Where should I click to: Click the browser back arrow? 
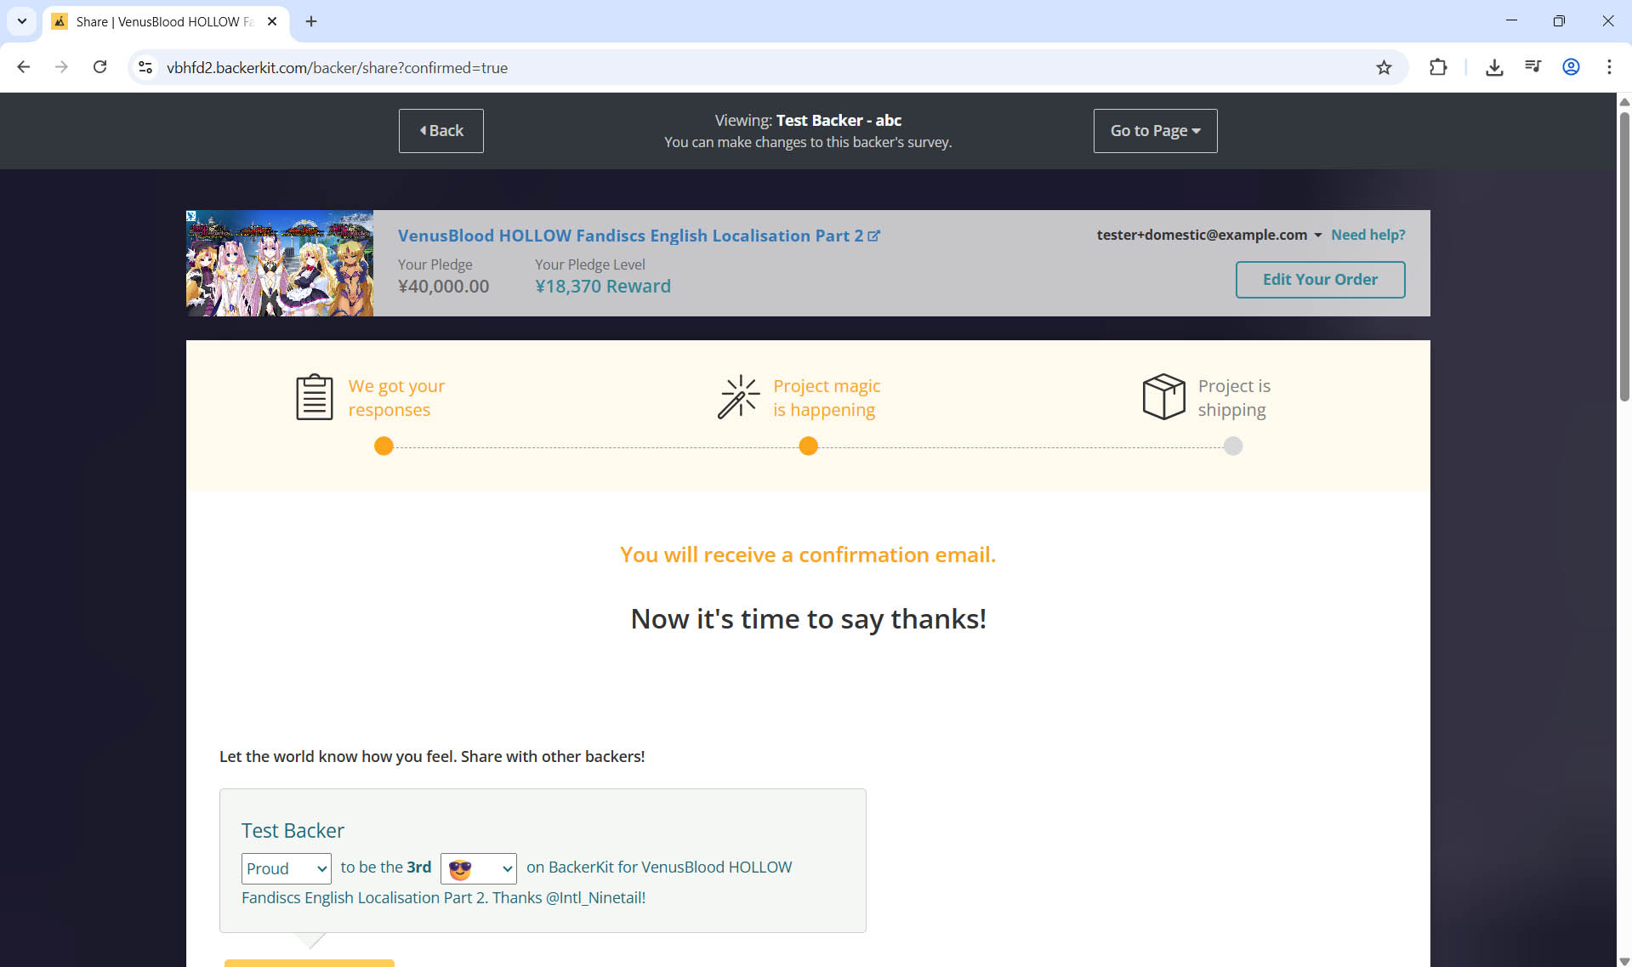[24, 67]
